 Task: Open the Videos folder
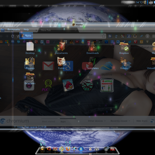coord(124,63)
